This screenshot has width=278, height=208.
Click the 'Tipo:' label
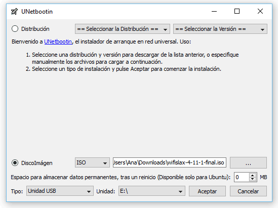tap(17, 191)
